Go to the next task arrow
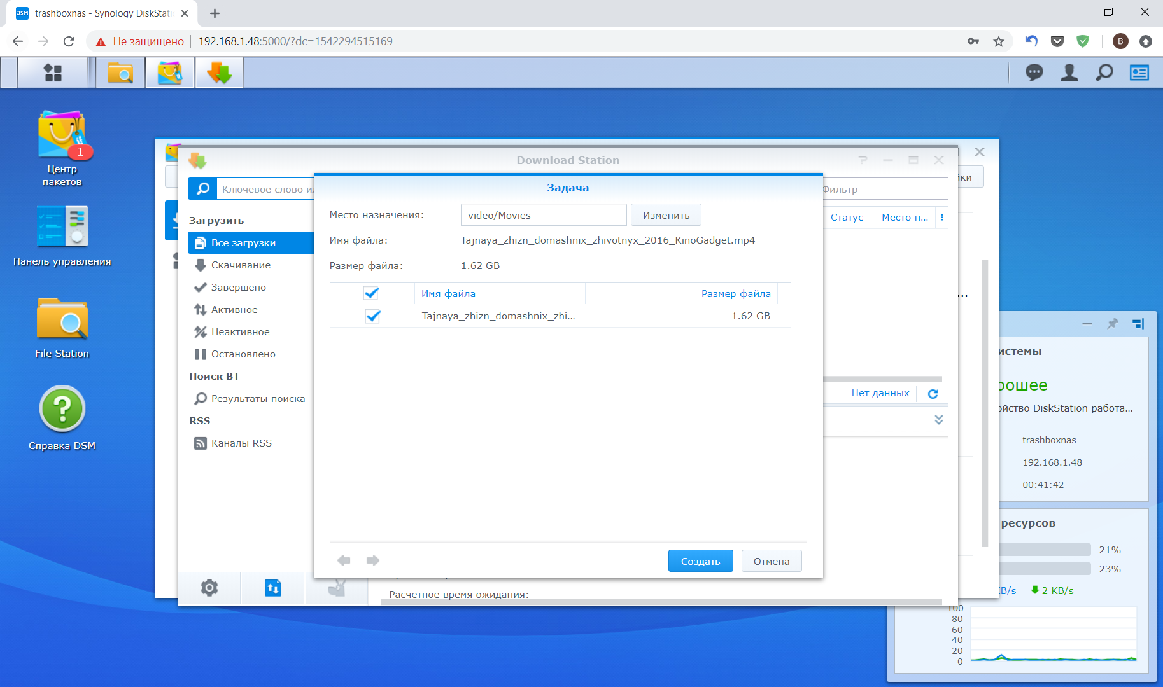 coord(373,560)
